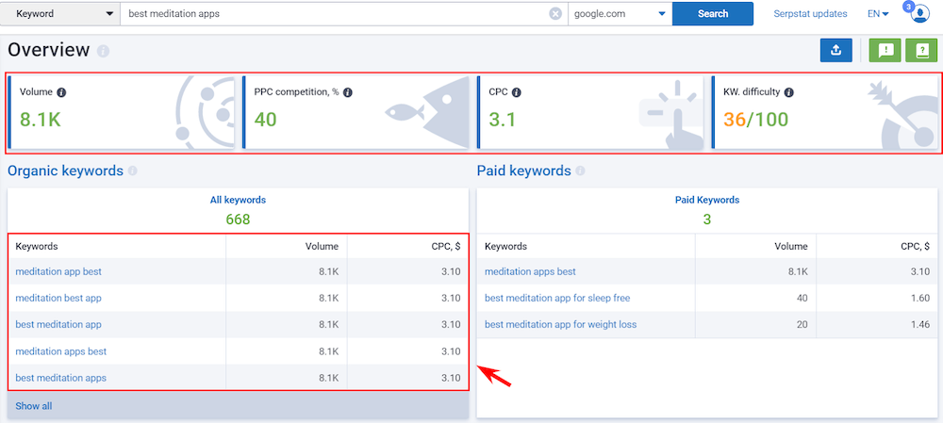This screenshot has width=943, height=423.
Task: Click the green feedback exclamation icon
Action: [x=885, y=51]
